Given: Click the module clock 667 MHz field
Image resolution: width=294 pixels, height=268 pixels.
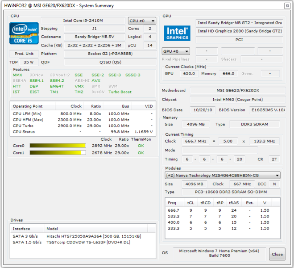Looking at the screenshot, I should (242, 184).
